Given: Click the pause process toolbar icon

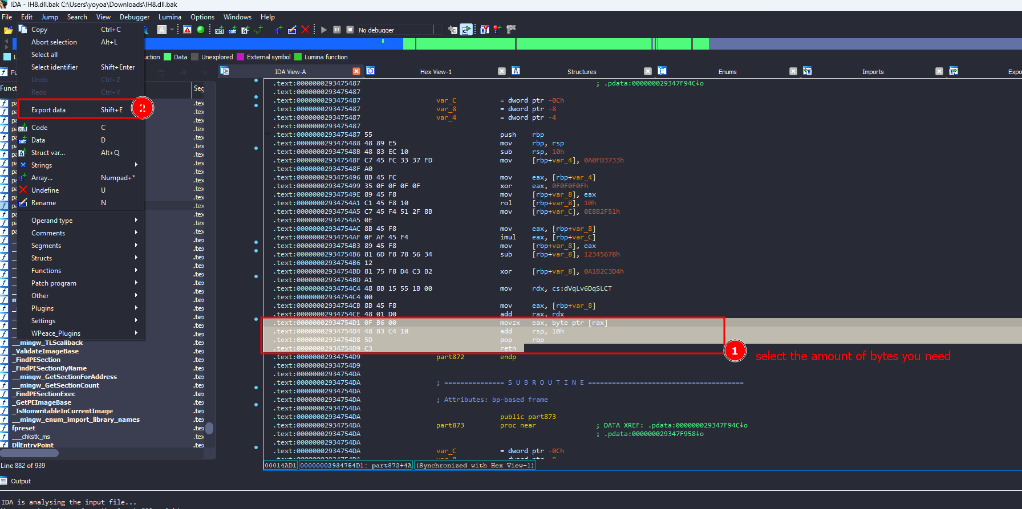Looking at the screenshot, I should (x=336, y=30).
